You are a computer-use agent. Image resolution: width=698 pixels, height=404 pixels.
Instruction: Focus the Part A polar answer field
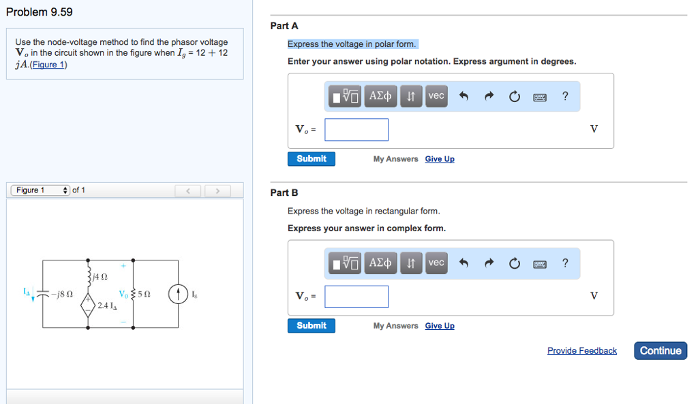(356, 129)
